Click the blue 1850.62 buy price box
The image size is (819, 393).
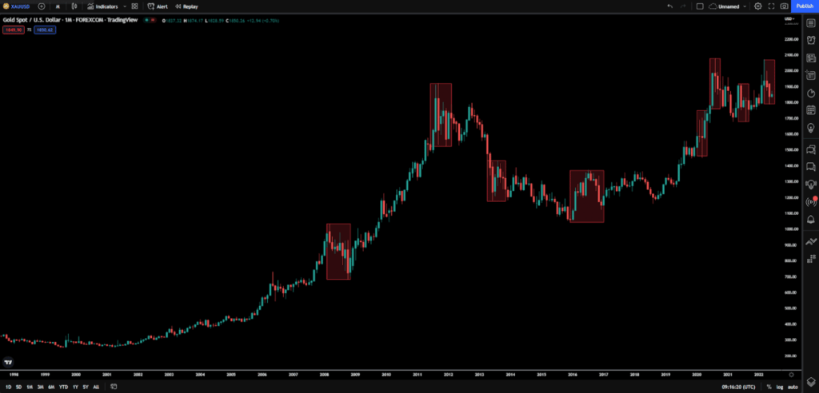coord(43,30)
